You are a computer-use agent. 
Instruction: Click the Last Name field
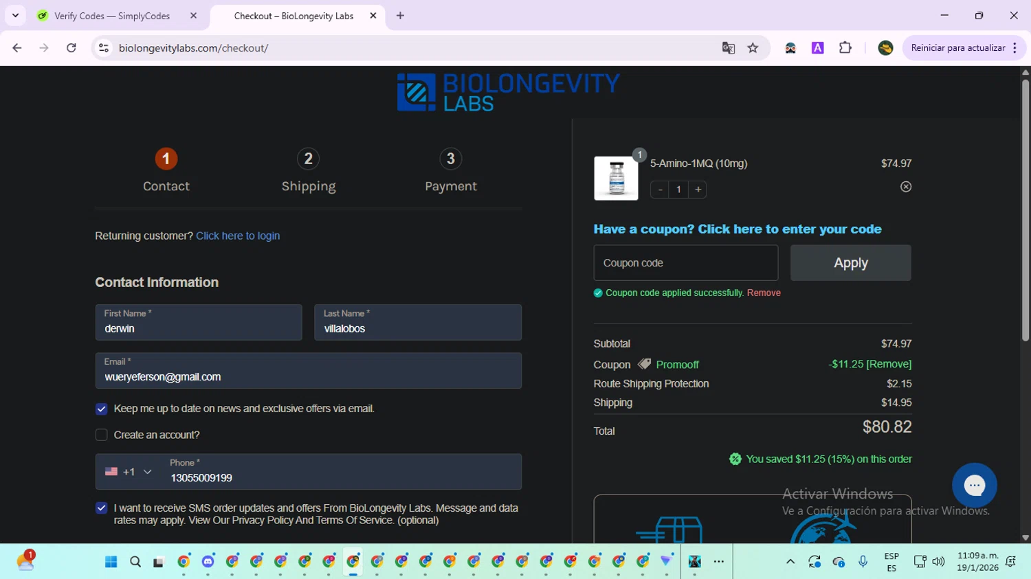[418, 323]
